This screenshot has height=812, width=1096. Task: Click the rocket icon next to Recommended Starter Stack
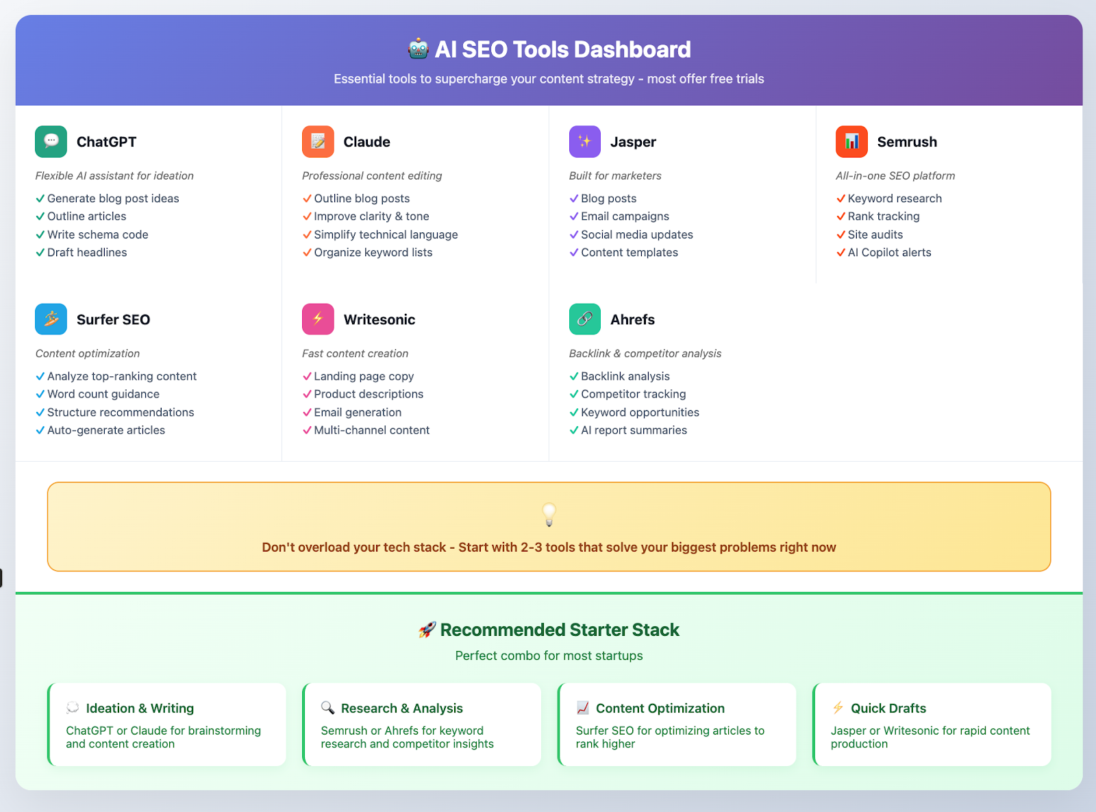coord(427,630)
